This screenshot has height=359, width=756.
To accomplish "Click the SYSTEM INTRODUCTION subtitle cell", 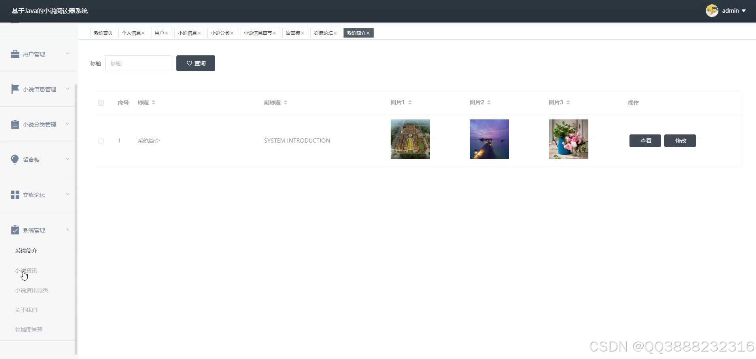I will 297,141.
